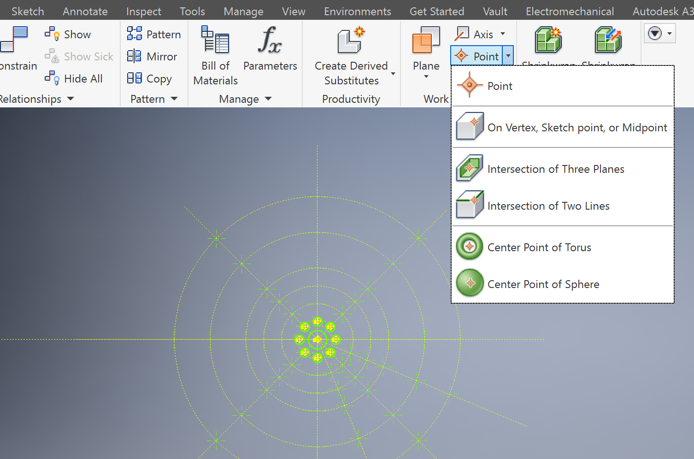Screen dimensions: 694x459
Task: Click the Mirror components icon
Action: [x=134, y=56]
